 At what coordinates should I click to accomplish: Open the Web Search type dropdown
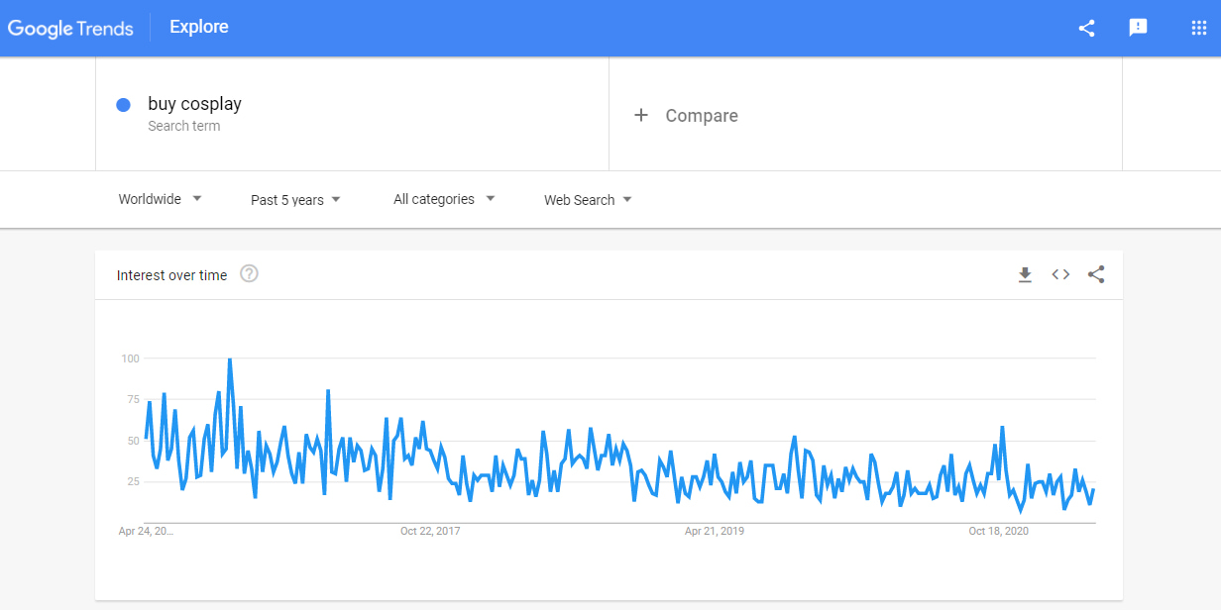(588, 200)
